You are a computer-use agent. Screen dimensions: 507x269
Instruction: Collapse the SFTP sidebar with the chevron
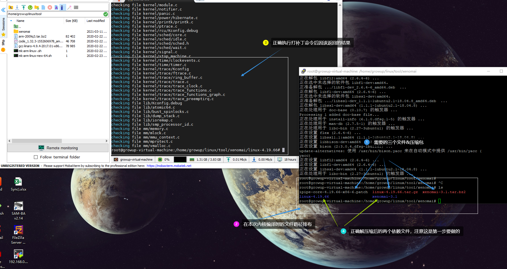(3, 10)
